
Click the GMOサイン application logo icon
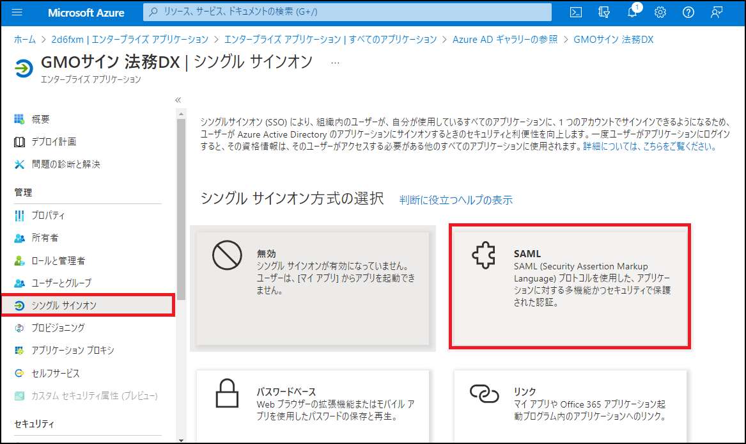(x=23, y=68)
